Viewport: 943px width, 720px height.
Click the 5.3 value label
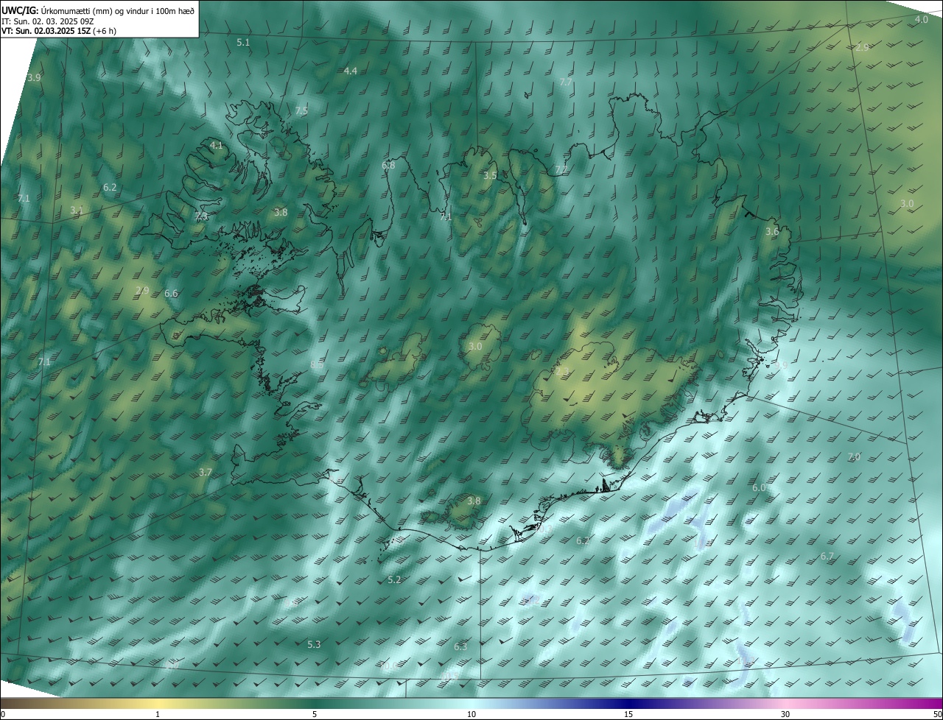[314, 644]
